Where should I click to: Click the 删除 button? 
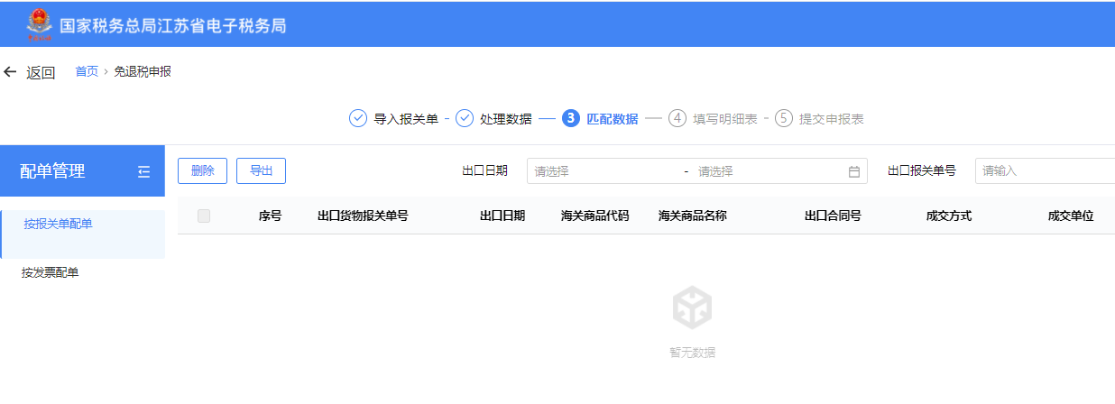[203, 171]
